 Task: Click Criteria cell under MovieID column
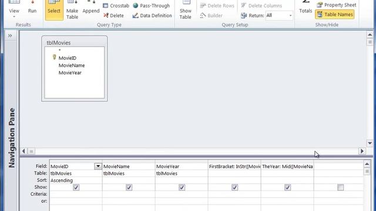(76, 194)
